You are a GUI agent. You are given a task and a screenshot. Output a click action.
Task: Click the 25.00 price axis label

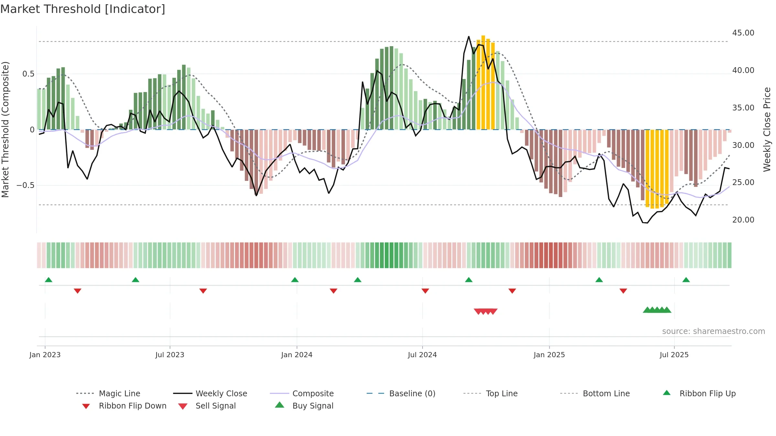[x=743, y=182]
